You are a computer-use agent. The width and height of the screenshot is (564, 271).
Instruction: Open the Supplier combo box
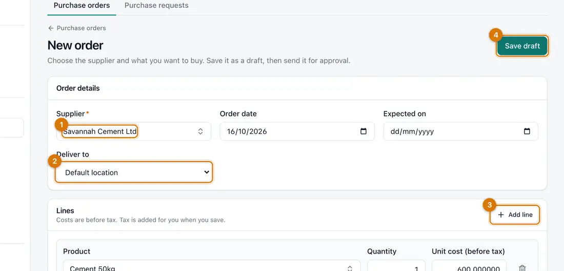tap(134, 131)
